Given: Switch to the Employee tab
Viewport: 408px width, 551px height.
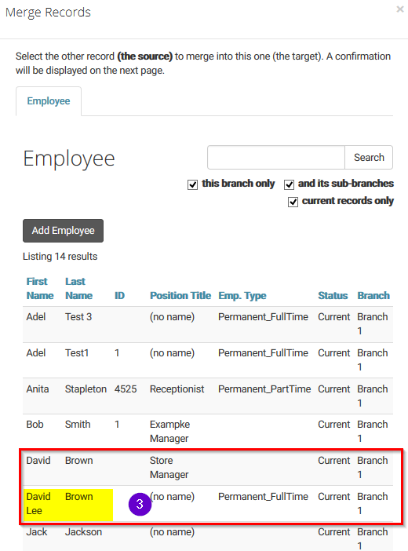Looking at the screenshot, I should [x=49, y=101].
